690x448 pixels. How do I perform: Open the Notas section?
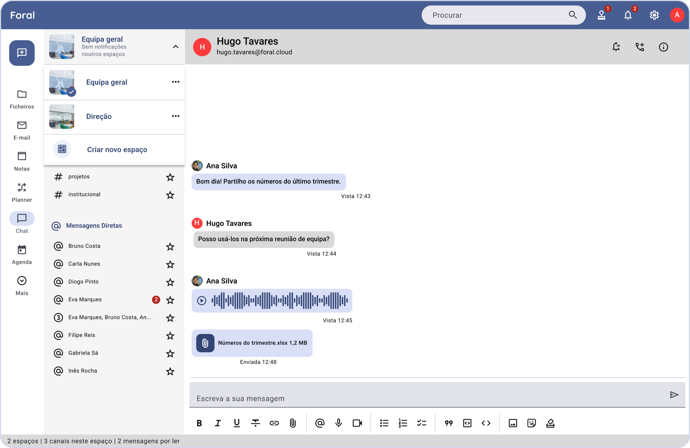pyautogui.click(x=22, y=162)
